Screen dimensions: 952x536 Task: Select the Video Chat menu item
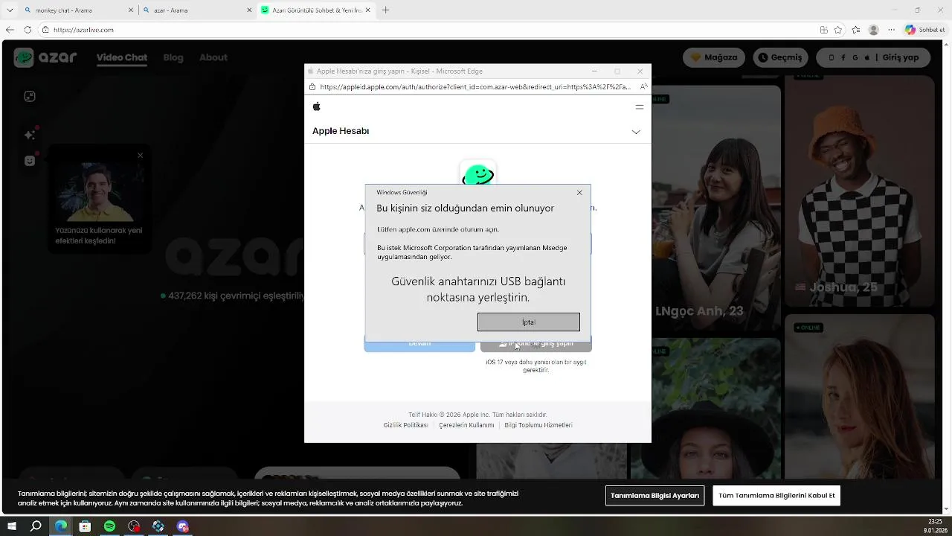pyautogui.click(x=122, y=57)
